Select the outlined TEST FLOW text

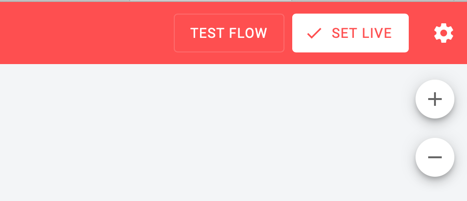point(229,33)
